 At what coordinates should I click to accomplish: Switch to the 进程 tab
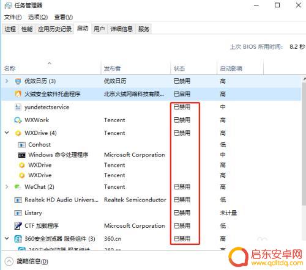[10, 29]
